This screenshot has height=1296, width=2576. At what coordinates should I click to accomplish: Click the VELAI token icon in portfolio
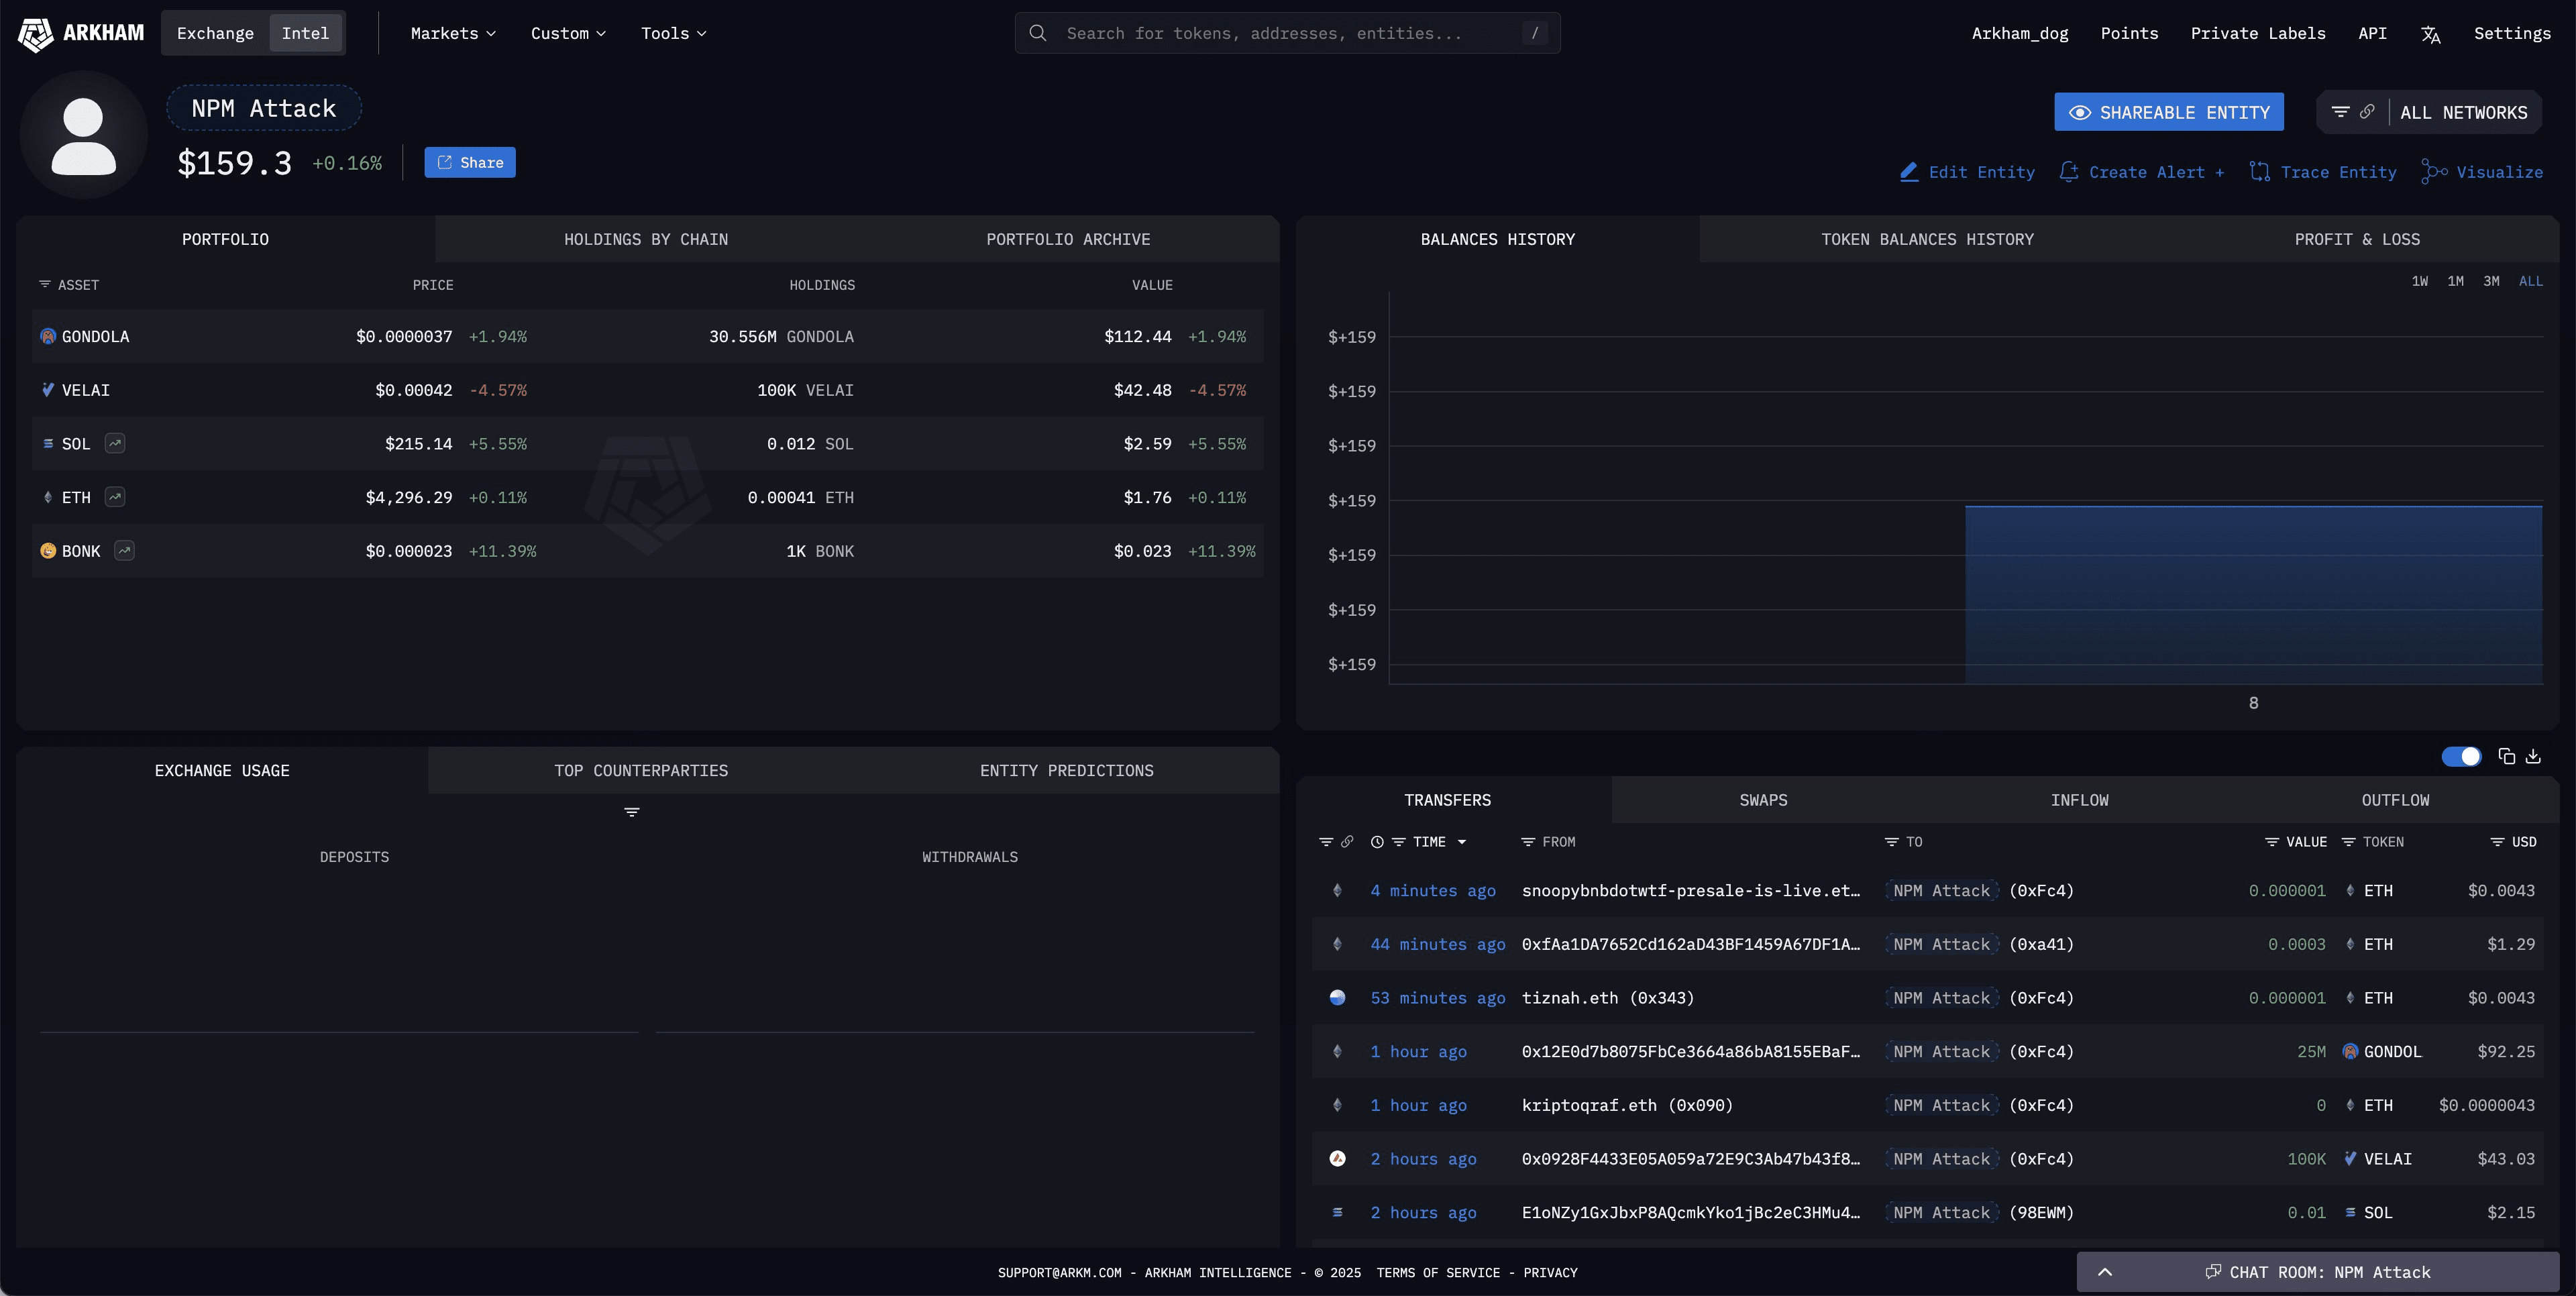coord(48,390)
